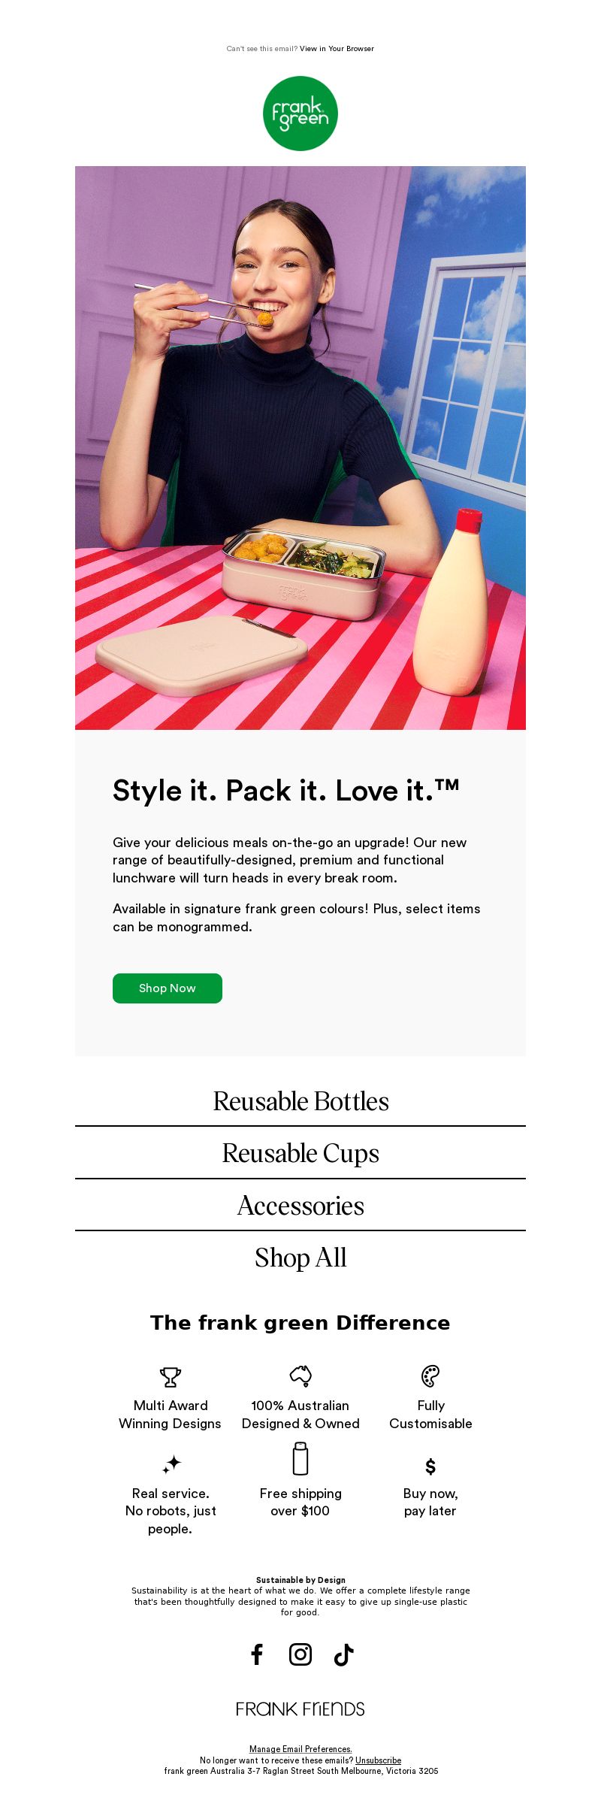Select Reusable Bottles menu item
Viewport: 601px width, 1813px height.
(x=300, y=1101)
